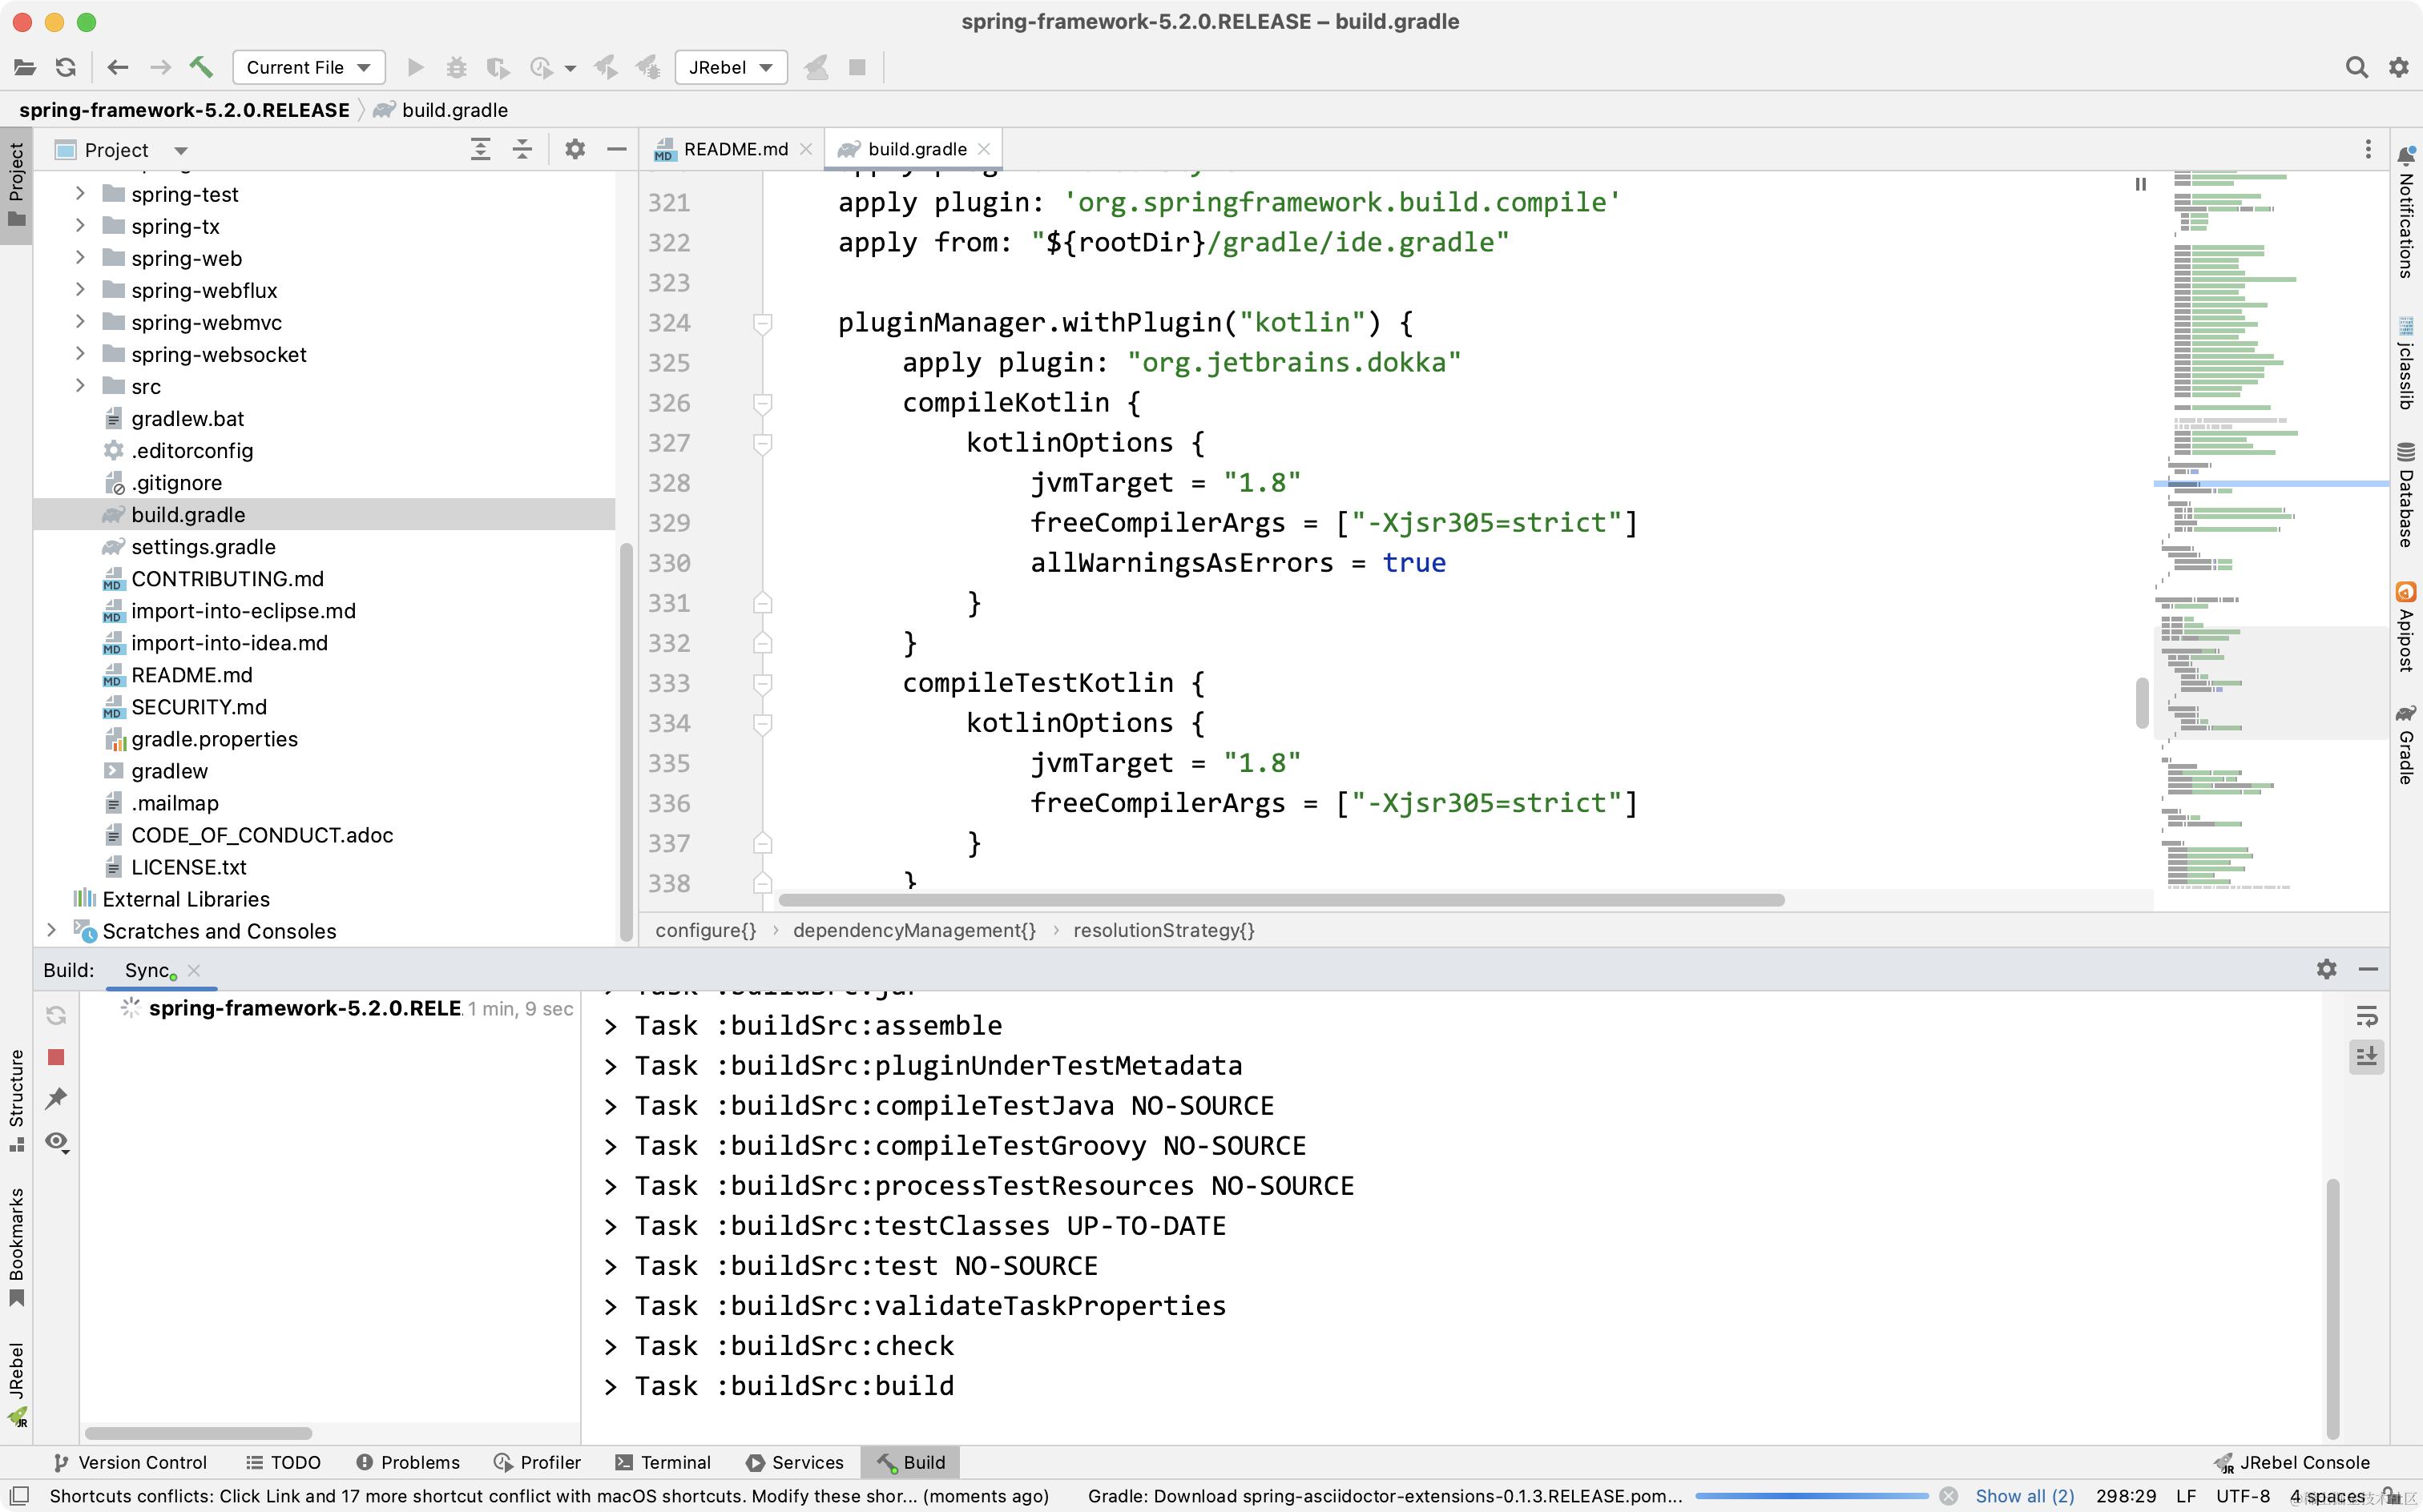Click the Show all (2) link
The width and height of the screenshot is (2423, 1512).
coord(2024,1496)
